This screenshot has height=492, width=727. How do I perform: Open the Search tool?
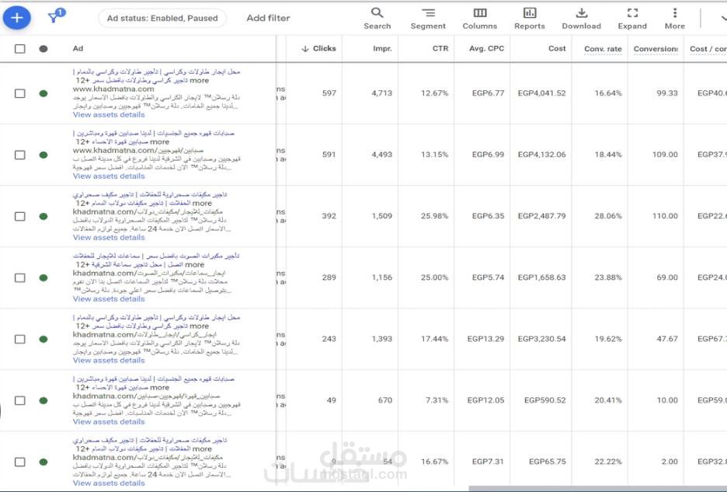[377, 19]
